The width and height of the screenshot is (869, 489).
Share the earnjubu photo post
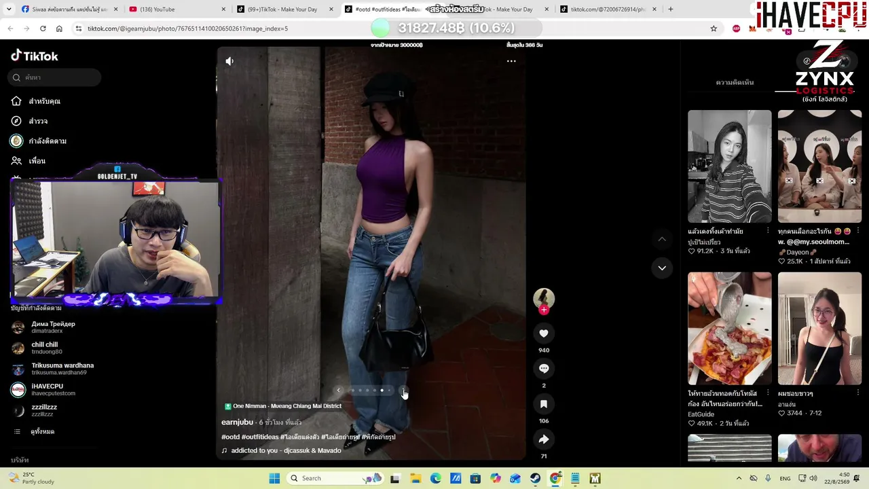pos(544,439)
